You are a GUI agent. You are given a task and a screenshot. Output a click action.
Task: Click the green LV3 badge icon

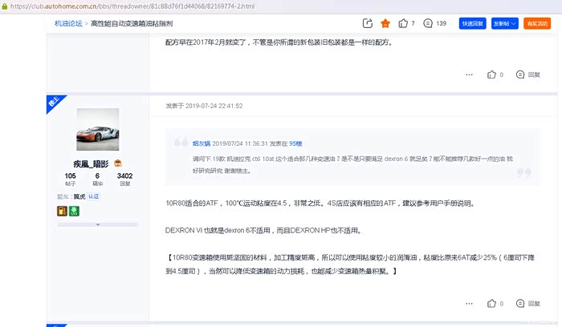75,211
